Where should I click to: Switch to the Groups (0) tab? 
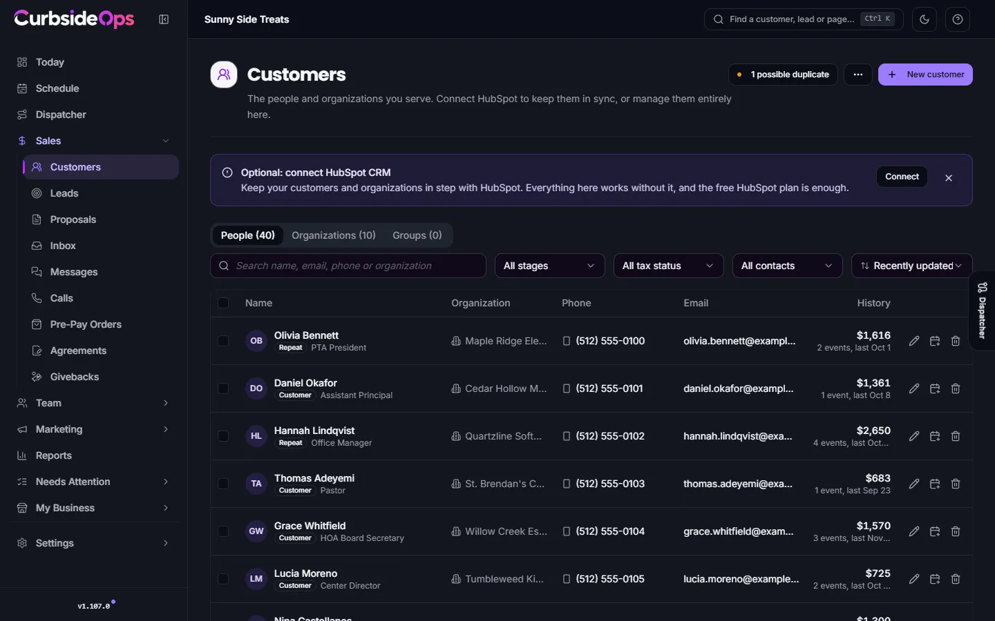(417, 235)
